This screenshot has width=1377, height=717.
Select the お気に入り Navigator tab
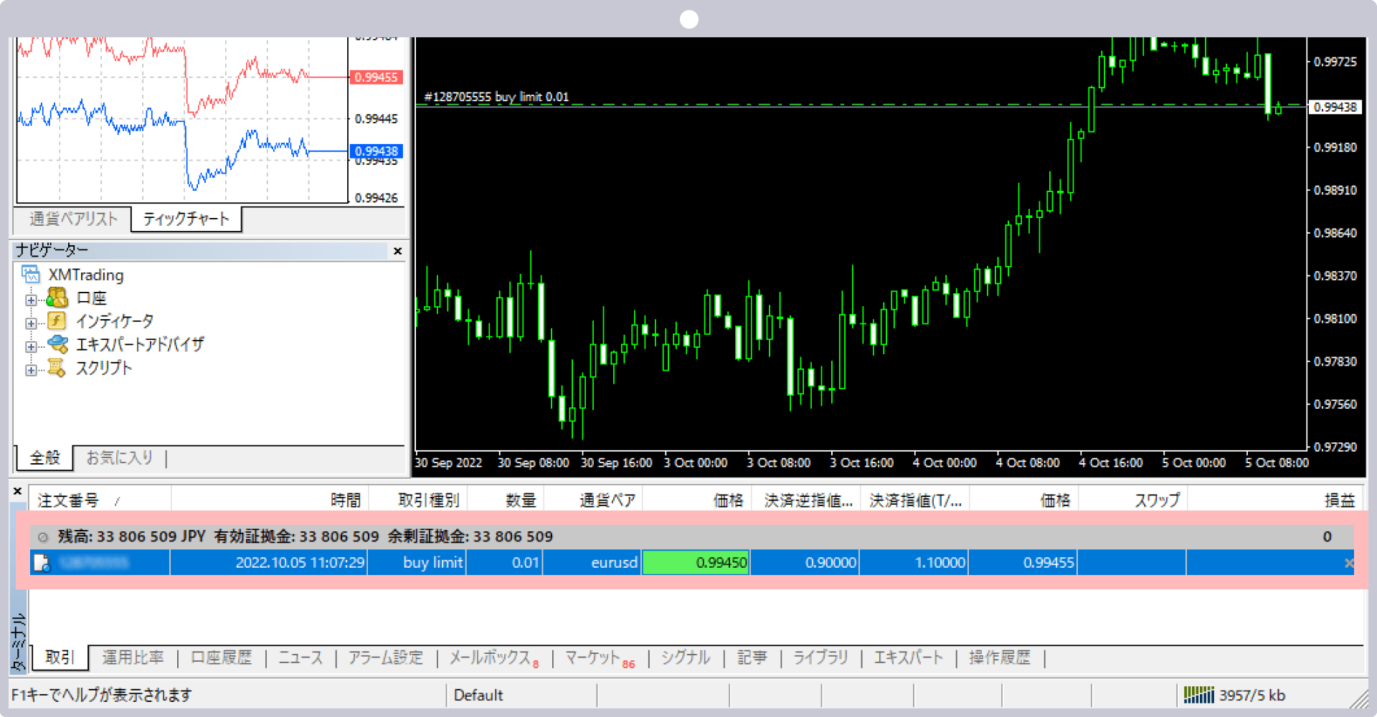[x=120, y=457]
